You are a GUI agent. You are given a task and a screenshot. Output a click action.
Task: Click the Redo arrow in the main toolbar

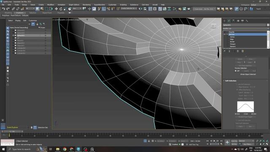tap(8, 9)
